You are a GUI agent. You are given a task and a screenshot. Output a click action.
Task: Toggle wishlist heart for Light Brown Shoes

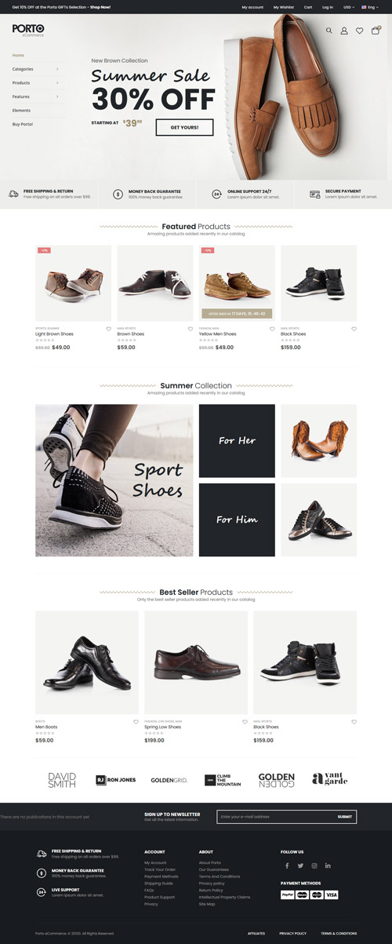(x=108, y=329)
